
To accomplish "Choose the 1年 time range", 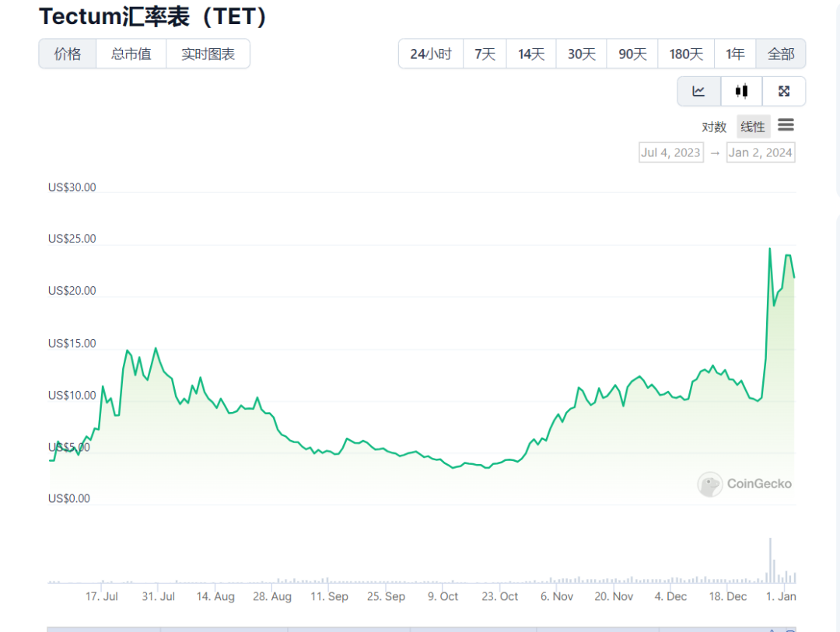I will tap(735, 54).
